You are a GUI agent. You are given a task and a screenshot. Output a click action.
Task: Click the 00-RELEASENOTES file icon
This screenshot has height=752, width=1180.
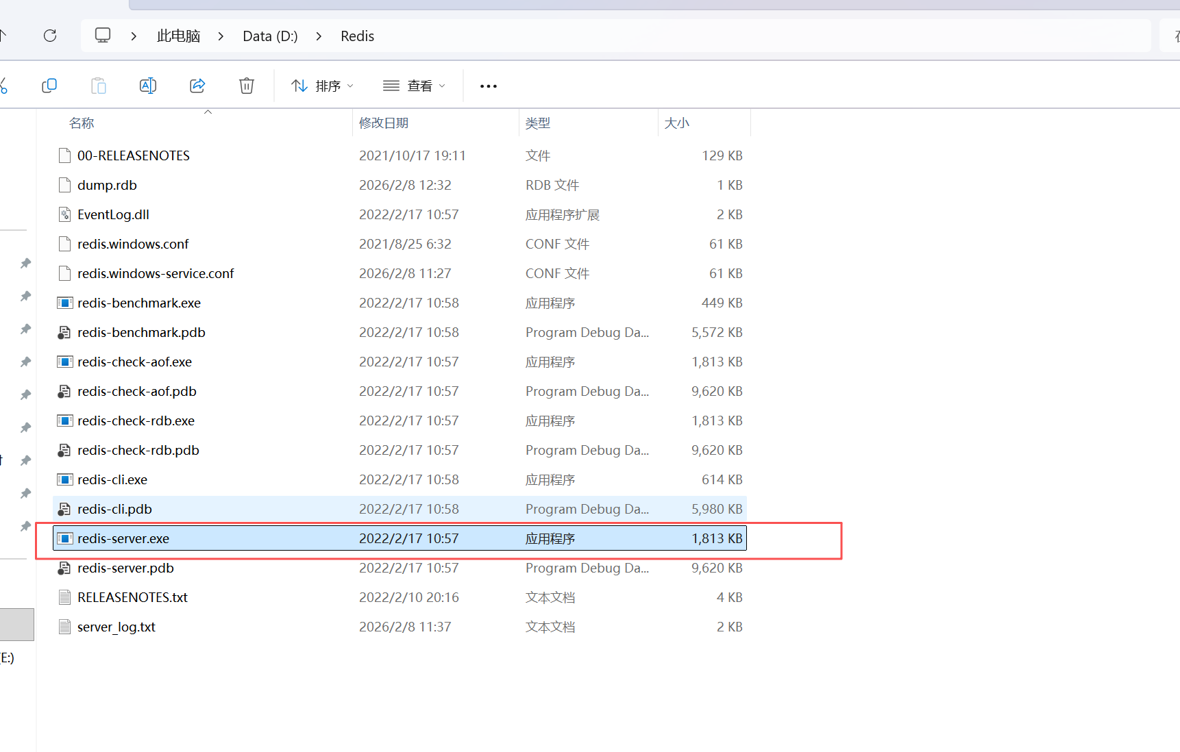[64, 155]
